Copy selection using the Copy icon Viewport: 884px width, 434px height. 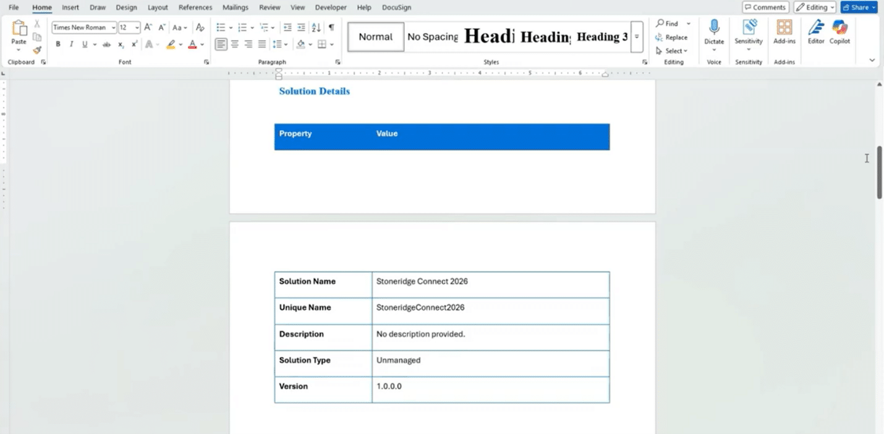tap(37, 37)
